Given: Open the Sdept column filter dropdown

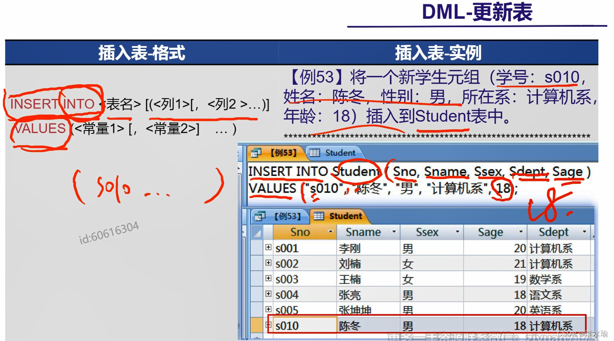Looking at the screenshot, I should click(584, 232).
